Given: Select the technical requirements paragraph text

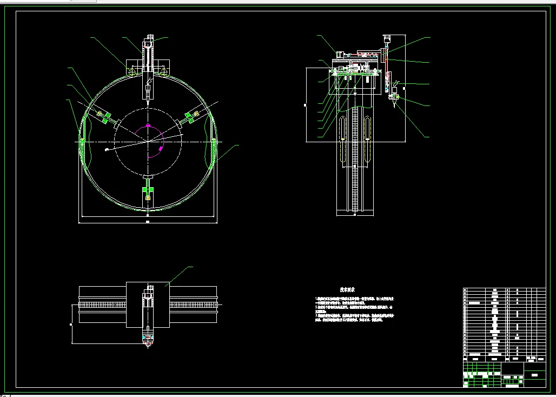Looking at the screenshot, I should click(355, 309).
